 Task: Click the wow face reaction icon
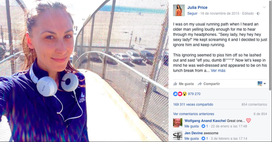pos(184,94)
